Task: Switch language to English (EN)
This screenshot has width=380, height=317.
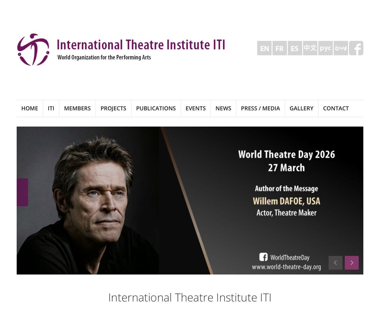Action: [x=264, y=48]
